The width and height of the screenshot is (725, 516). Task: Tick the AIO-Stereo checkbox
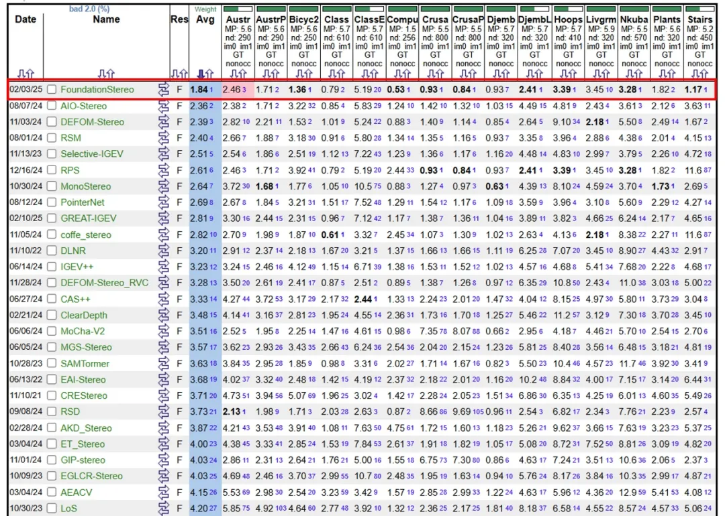[52, 106]
